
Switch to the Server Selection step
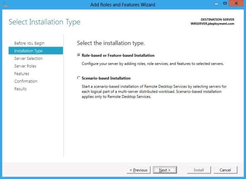29,58
